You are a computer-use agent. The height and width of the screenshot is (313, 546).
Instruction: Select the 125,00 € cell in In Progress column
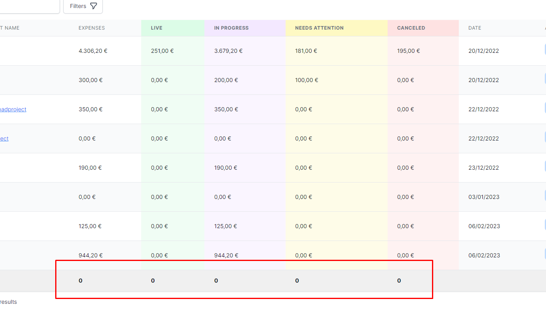coord(226,226)
